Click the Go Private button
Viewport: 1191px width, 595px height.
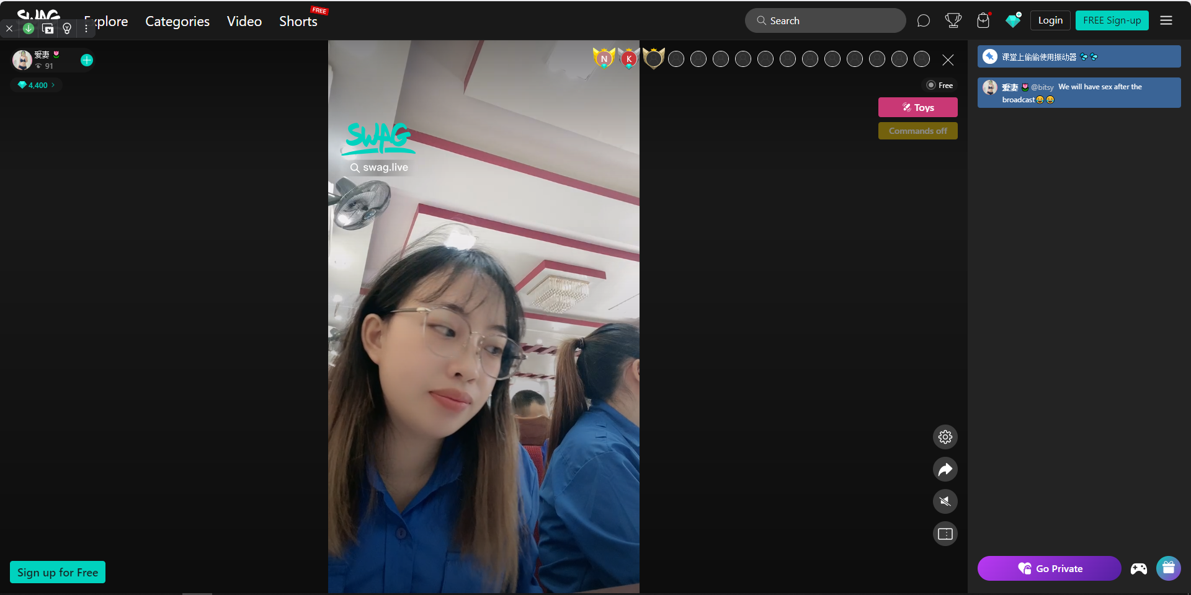pyautogui.click(x=1049, y=568)
